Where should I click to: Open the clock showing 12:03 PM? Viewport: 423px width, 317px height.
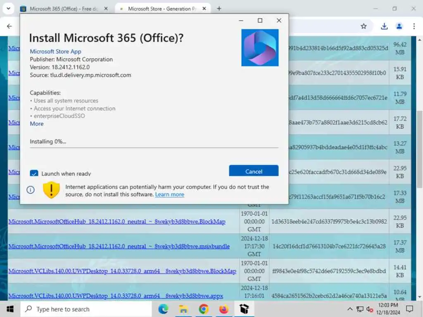[388, 309]
